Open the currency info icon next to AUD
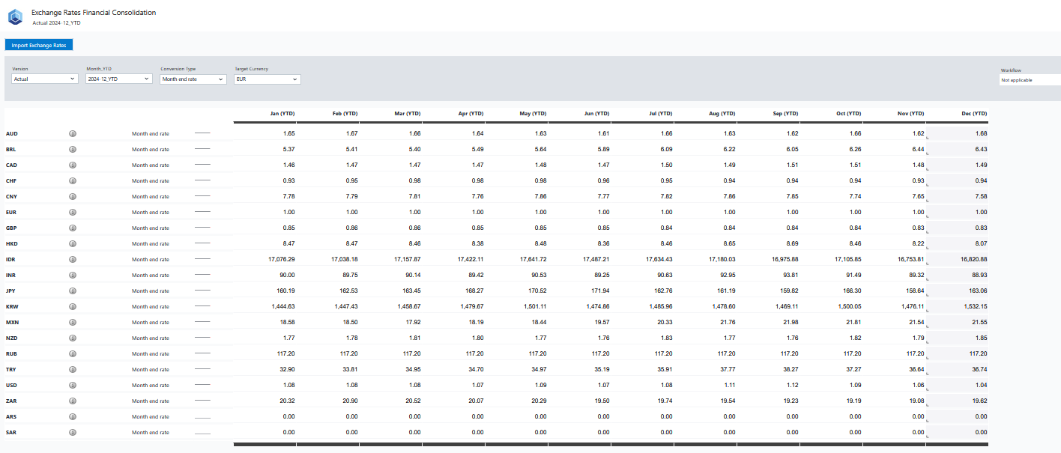Screen dimensions: 1061x453 72,133
